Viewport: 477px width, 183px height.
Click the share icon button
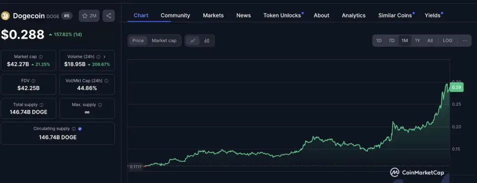pyautogui.click(x=109, y=16)
